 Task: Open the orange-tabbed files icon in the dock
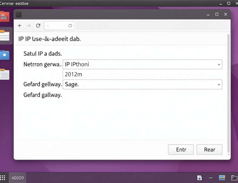[x=5, y=36]
